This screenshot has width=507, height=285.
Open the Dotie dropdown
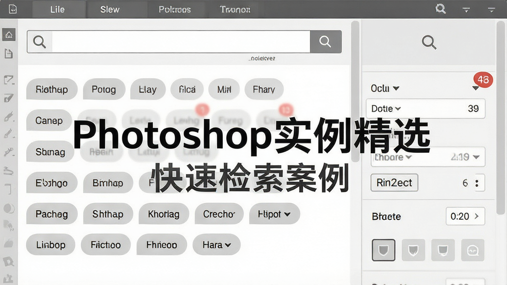point(386,108)
